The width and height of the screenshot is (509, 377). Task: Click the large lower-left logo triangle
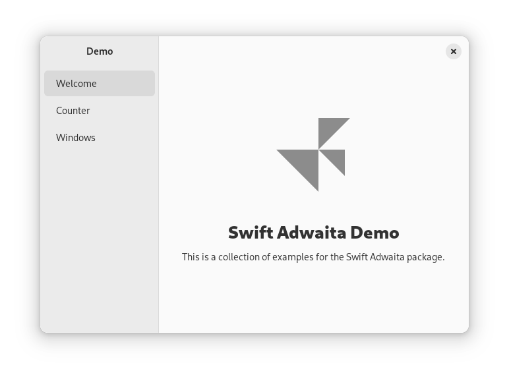(x=303, y=165)
